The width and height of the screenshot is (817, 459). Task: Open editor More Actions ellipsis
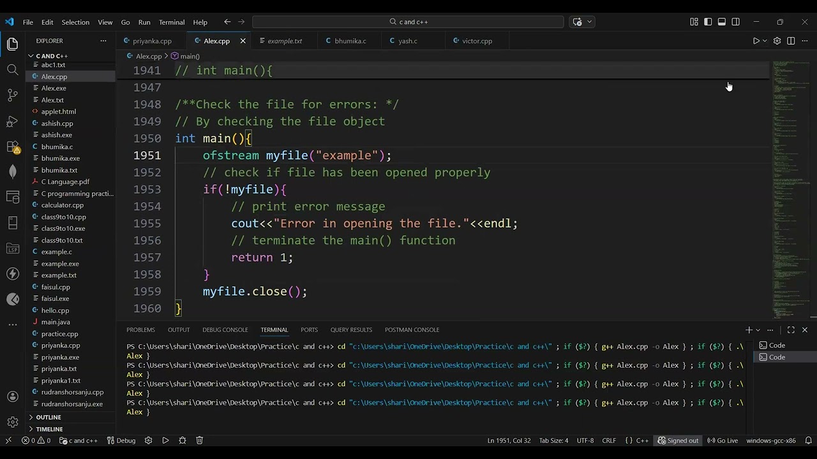click(x=805, y=41)
